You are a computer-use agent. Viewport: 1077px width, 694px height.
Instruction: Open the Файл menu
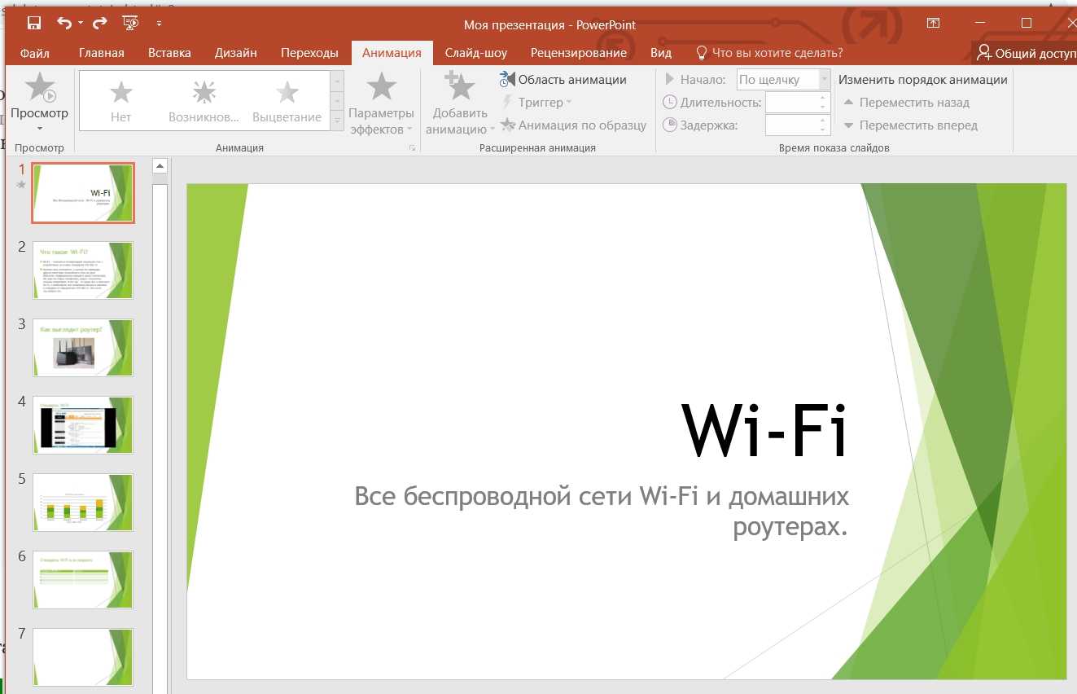coord(35,53)
